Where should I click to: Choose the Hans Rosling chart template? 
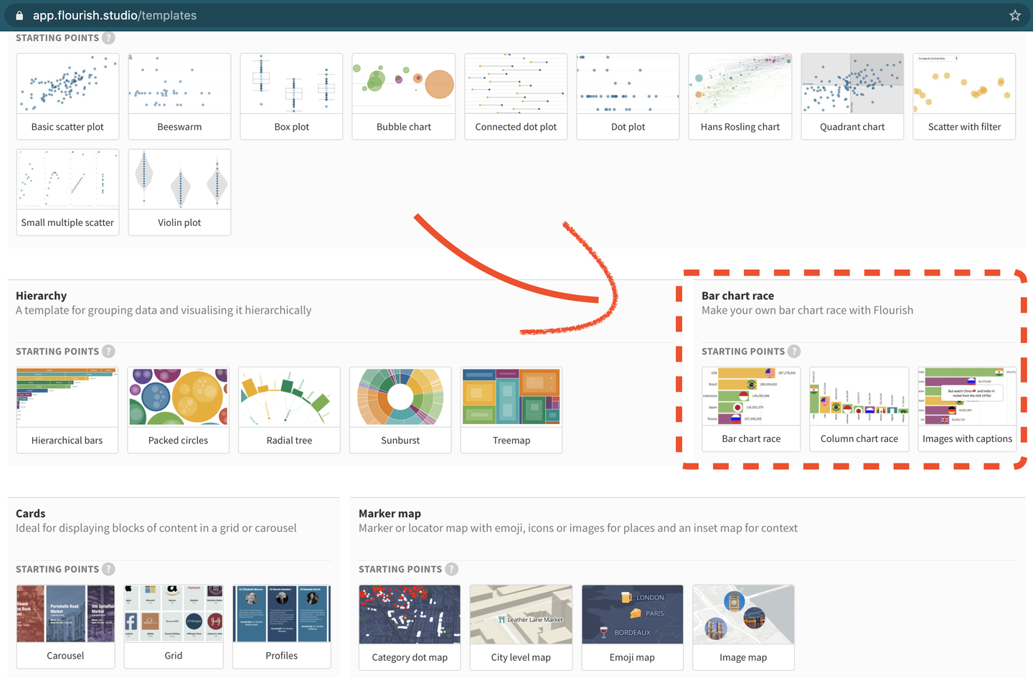pos(740,96)
